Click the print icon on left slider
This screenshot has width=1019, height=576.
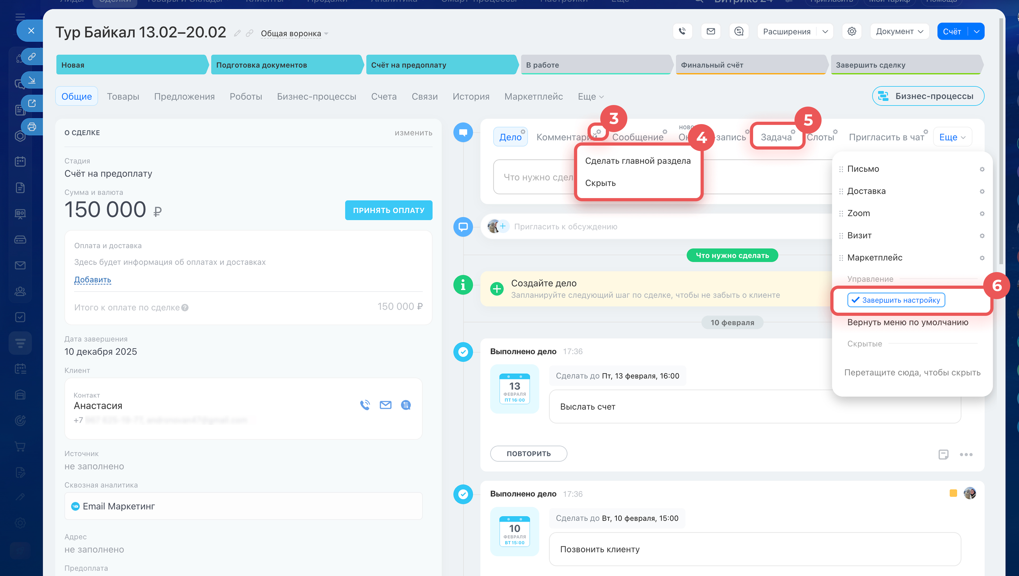tap(32, 126)
